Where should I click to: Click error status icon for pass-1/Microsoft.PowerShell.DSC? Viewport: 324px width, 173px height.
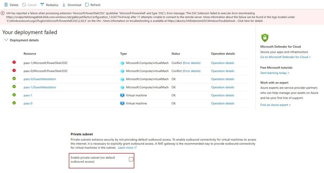tap(14, 62)
